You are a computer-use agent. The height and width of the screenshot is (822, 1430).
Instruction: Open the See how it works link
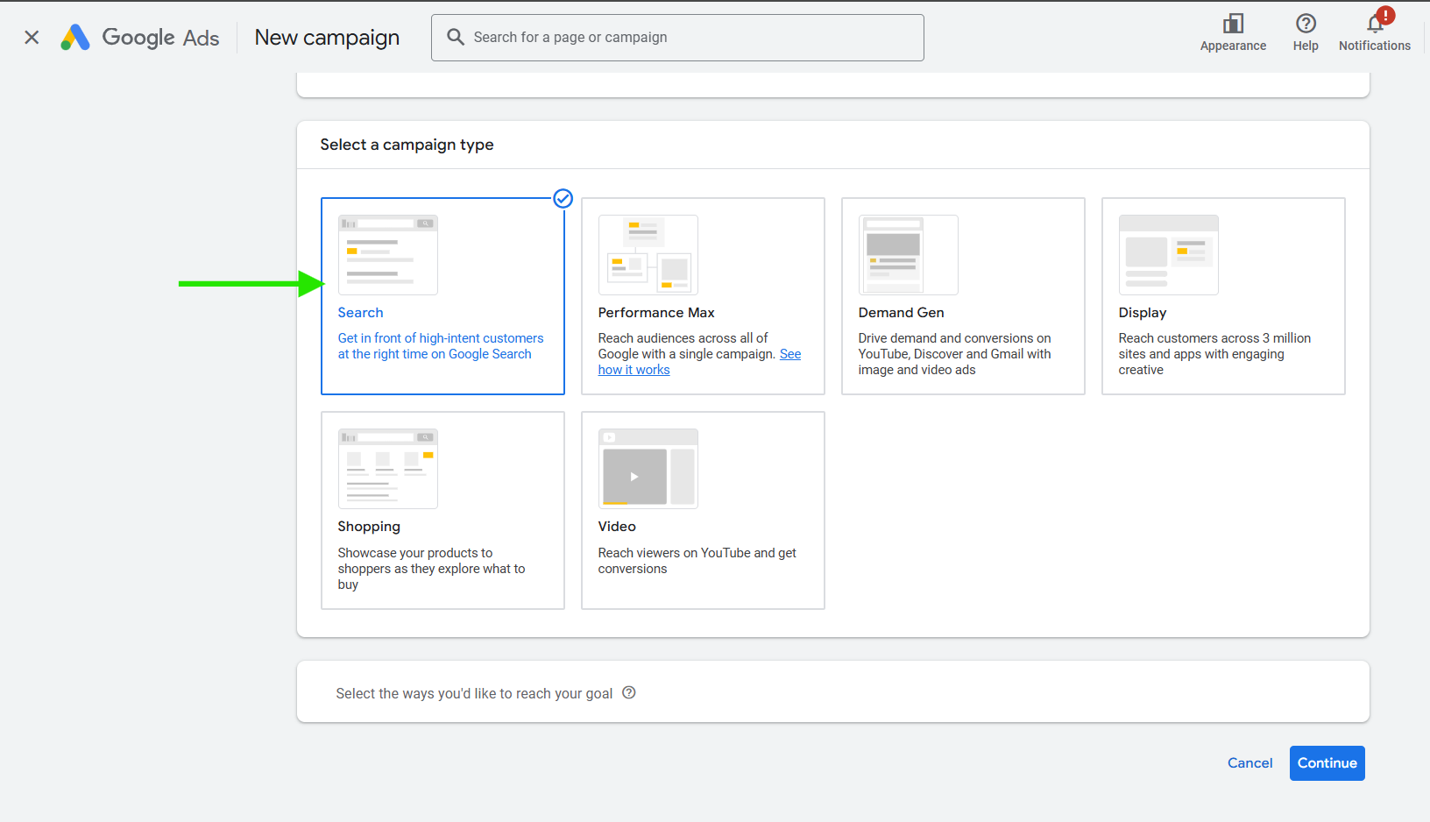(x=634, y=369)
